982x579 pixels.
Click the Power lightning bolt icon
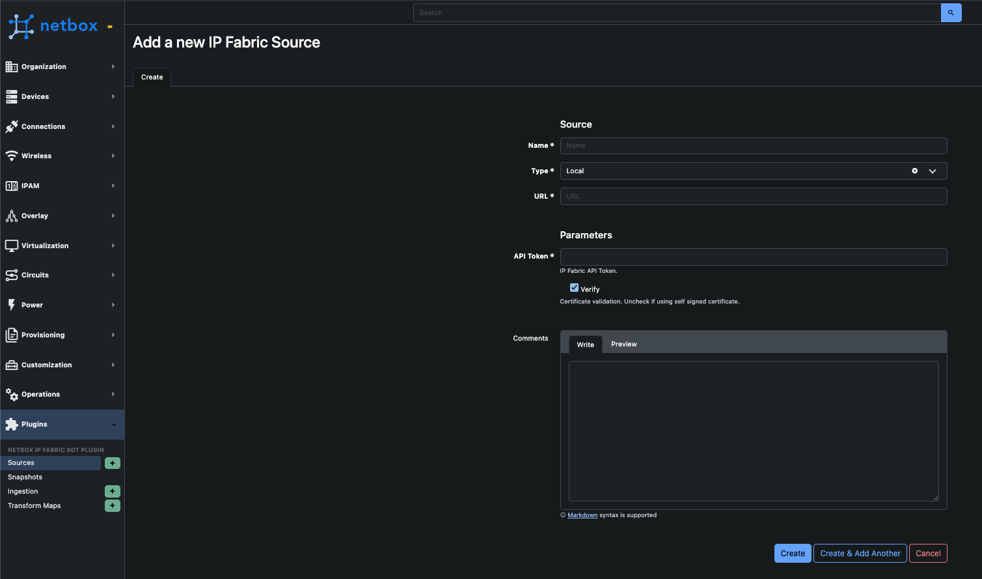[12, 305]
